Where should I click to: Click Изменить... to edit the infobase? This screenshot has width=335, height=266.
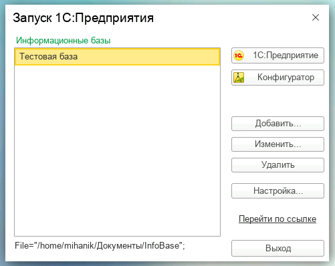click(x=277, y=144)
